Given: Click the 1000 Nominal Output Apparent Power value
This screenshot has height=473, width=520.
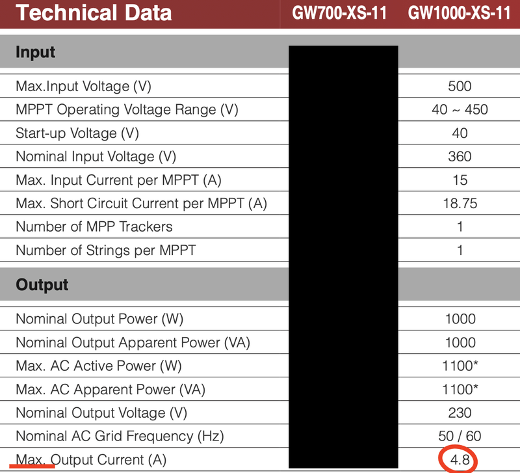Looking at the screenshot, I should coord(460,343).
